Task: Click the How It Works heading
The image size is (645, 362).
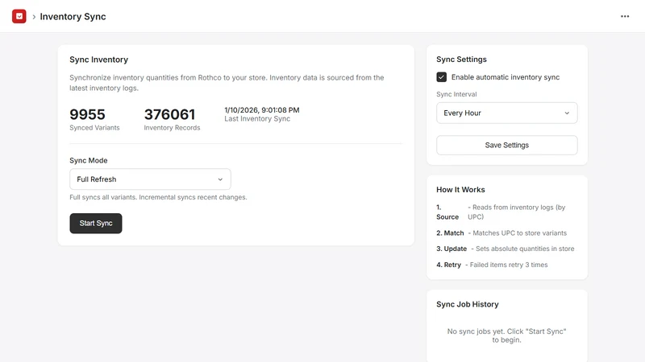Action: (x=460, y=190)
